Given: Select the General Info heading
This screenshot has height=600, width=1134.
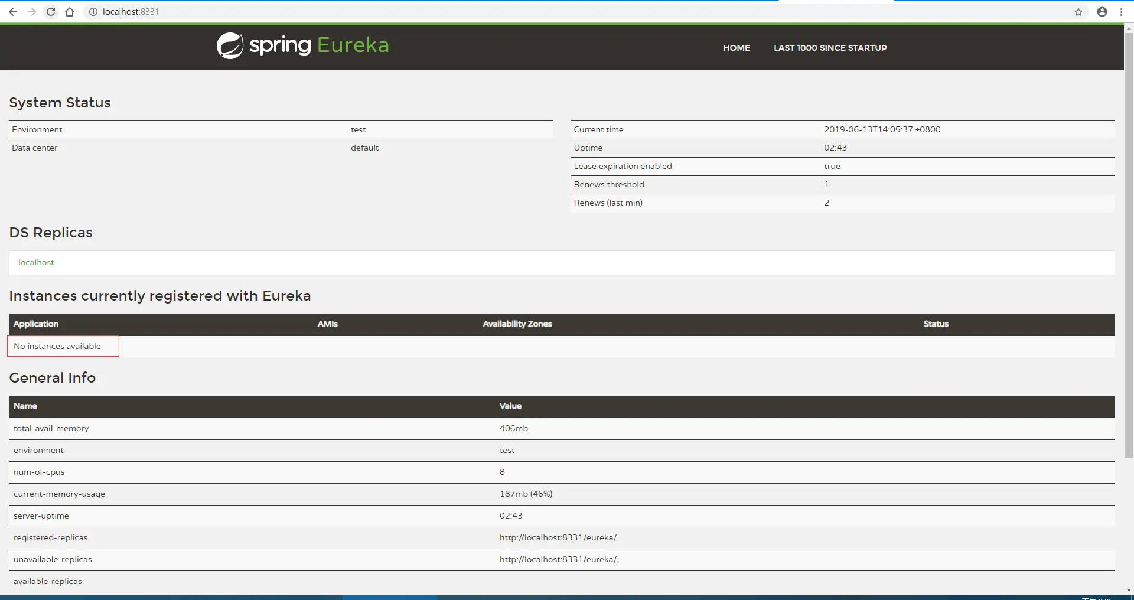Looking at the screenshot, I should point(52,378).
